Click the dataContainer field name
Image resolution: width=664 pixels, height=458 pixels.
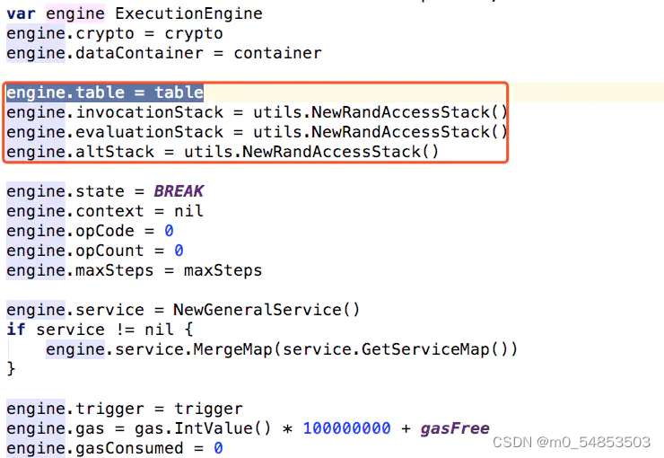click(x=139, y=53)
